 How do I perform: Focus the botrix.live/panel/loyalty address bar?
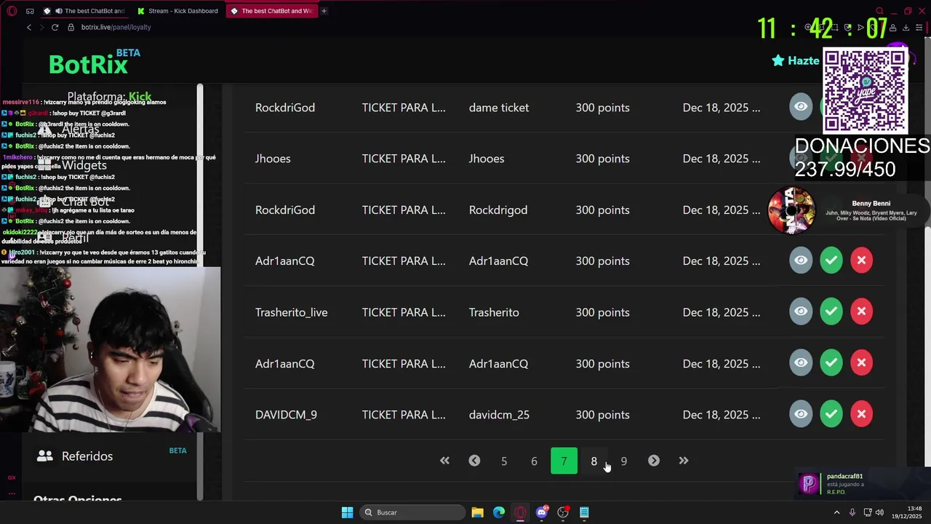coord(116,27)
